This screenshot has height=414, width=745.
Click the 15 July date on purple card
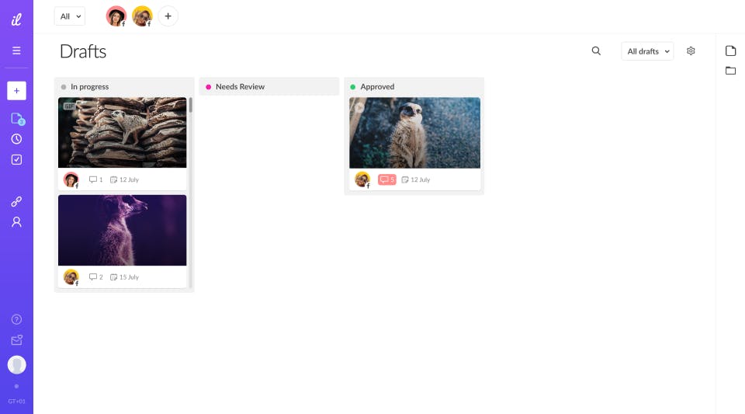[x=124, y=277]
